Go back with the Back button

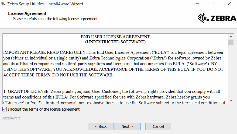pos(101,126)
